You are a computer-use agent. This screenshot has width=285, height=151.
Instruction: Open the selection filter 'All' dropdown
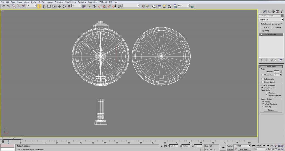35,6
